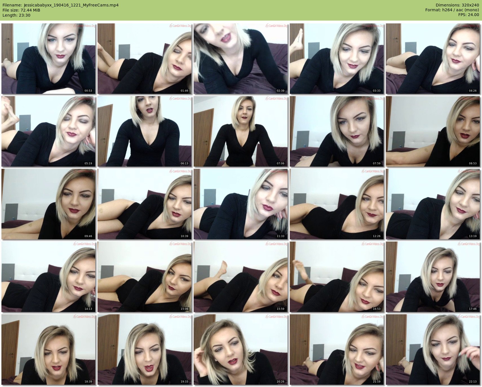The image size is (482, 387).
Task: Open the frame marked 01:46
Action: (145, 59)
